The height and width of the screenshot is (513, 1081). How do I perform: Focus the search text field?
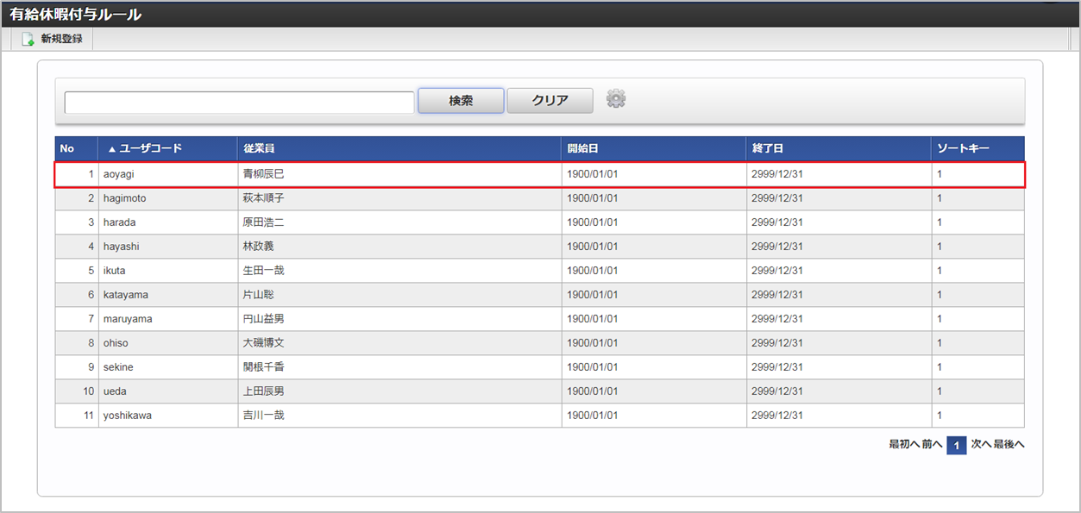point(240,102)
